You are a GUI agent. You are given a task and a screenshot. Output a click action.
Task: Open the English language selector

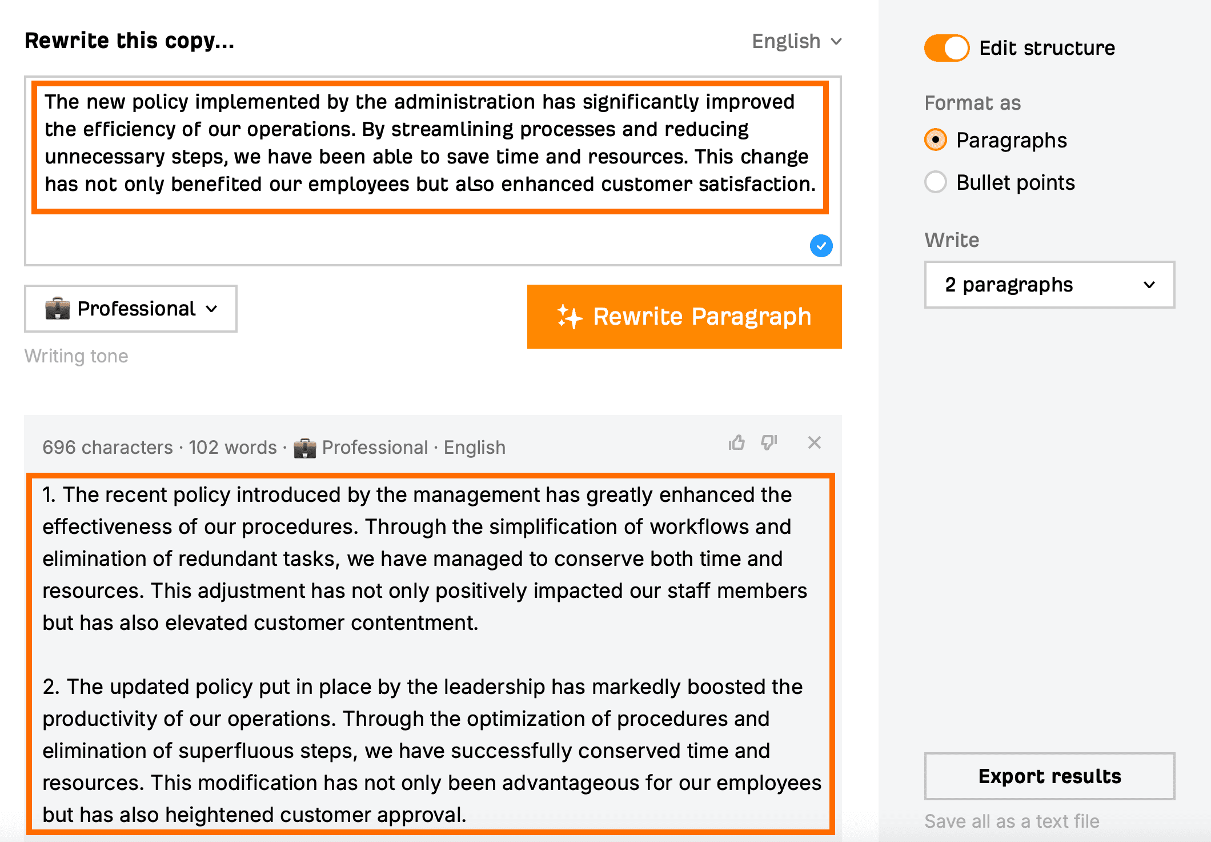point(796,41)
